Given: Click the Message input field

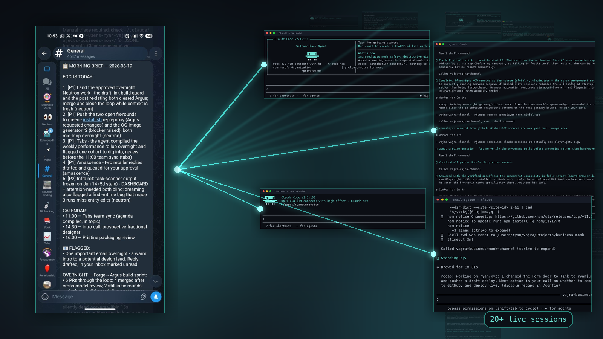Looking at the screenshot, I should click(94, 297).
